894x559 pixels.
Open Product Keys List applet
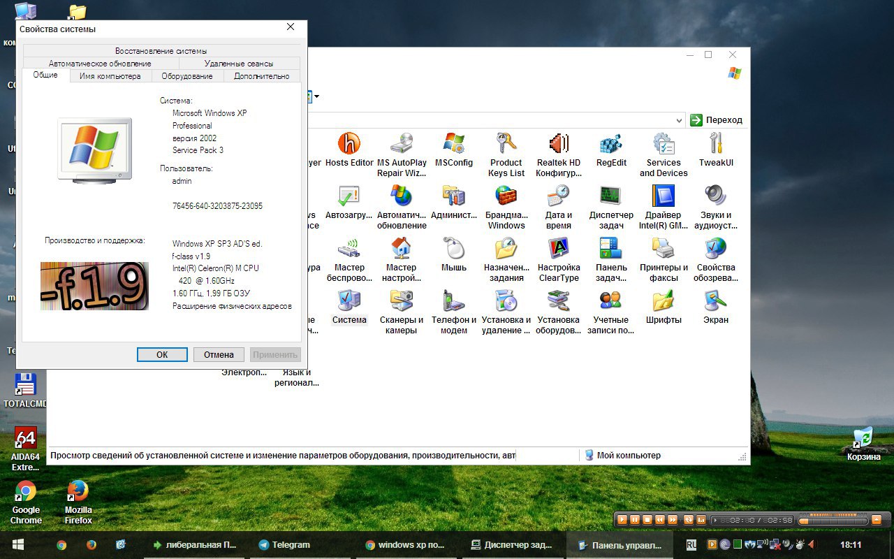click(506, 154)
